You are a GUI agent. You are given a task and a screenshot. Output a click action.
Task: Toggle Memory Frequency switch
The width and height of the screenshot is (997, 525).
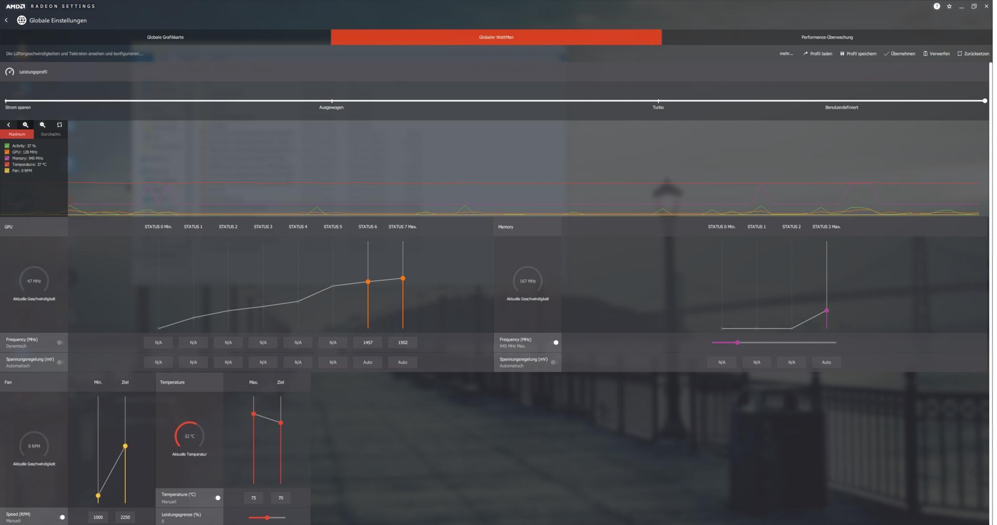tap(554, 343)
